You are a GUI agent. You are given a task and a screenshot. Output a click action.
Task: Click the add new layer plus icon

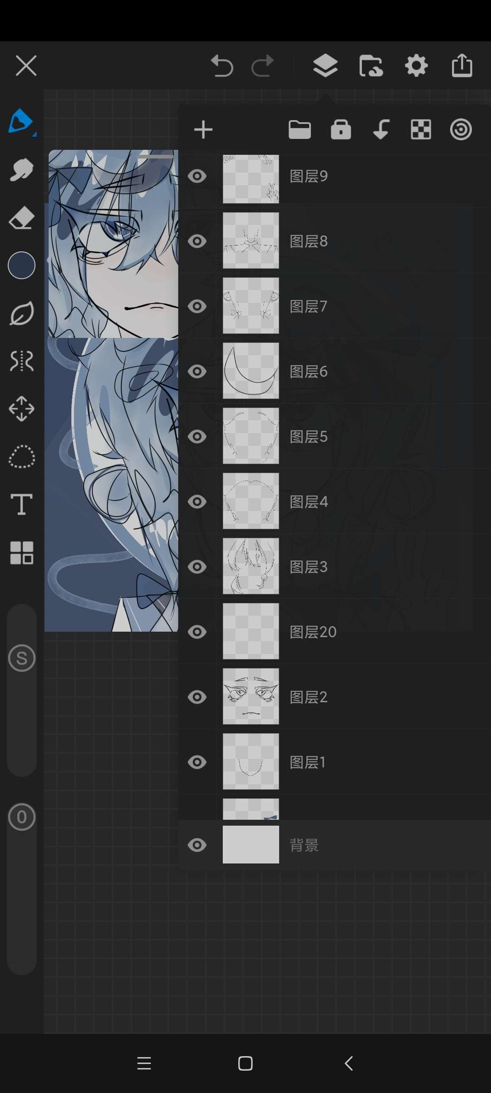pyautogui.click(x=203, y=130)
